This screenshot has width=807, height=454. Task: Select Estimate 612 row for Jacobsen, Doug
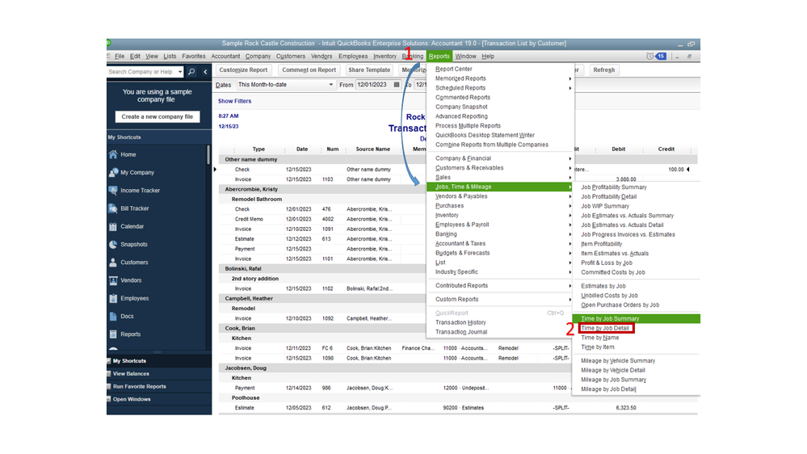coord(458,408)
